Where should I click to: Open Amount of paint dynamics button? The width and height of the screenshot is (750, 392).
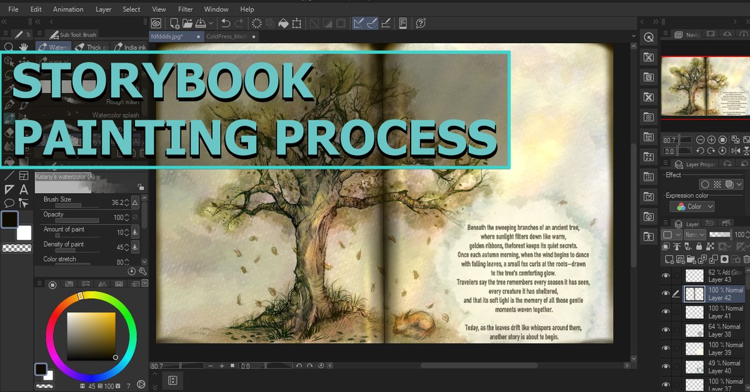click(x=136, y=233)
